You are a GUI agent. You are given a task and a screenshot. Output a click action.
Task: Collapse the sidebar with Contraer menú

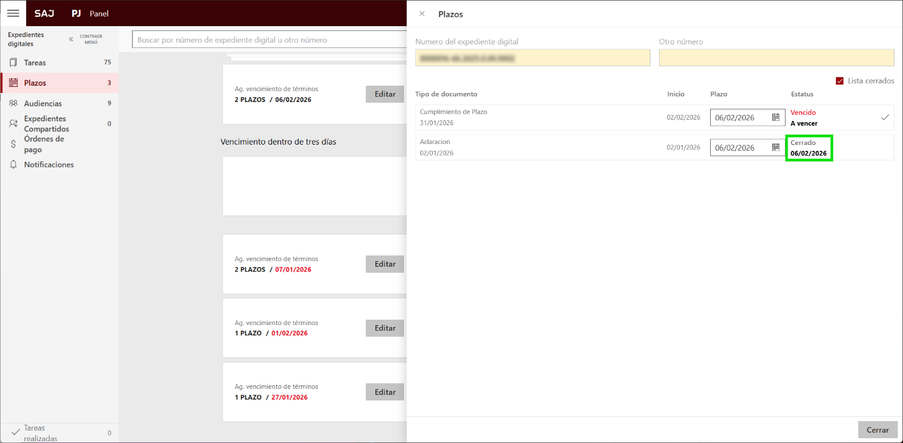85,39
